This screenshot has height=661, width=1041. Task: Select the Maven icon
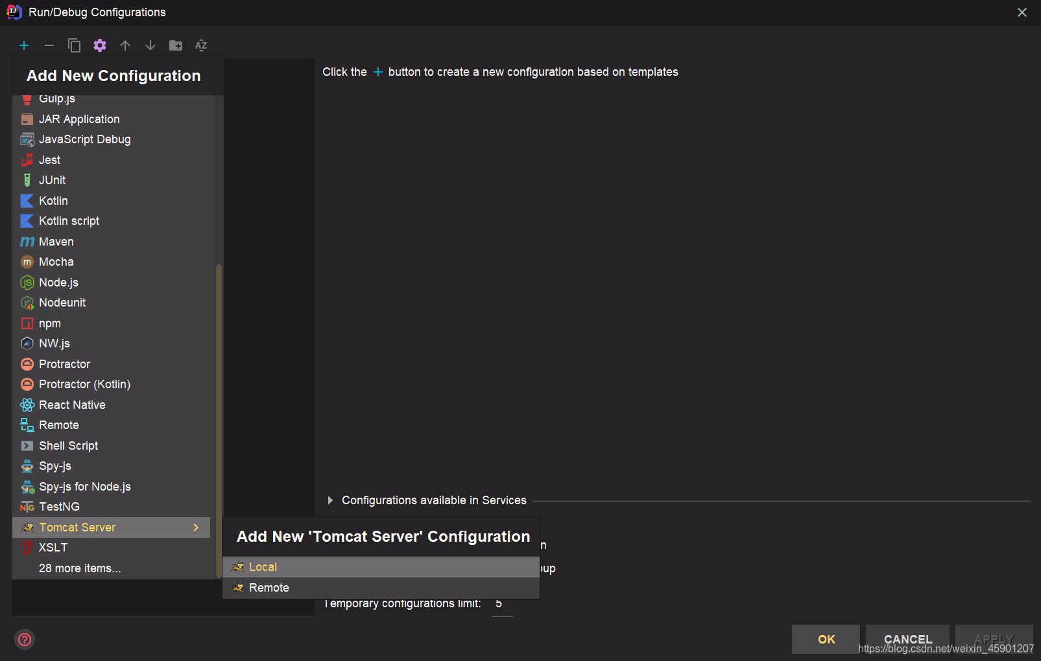(27, 242)
